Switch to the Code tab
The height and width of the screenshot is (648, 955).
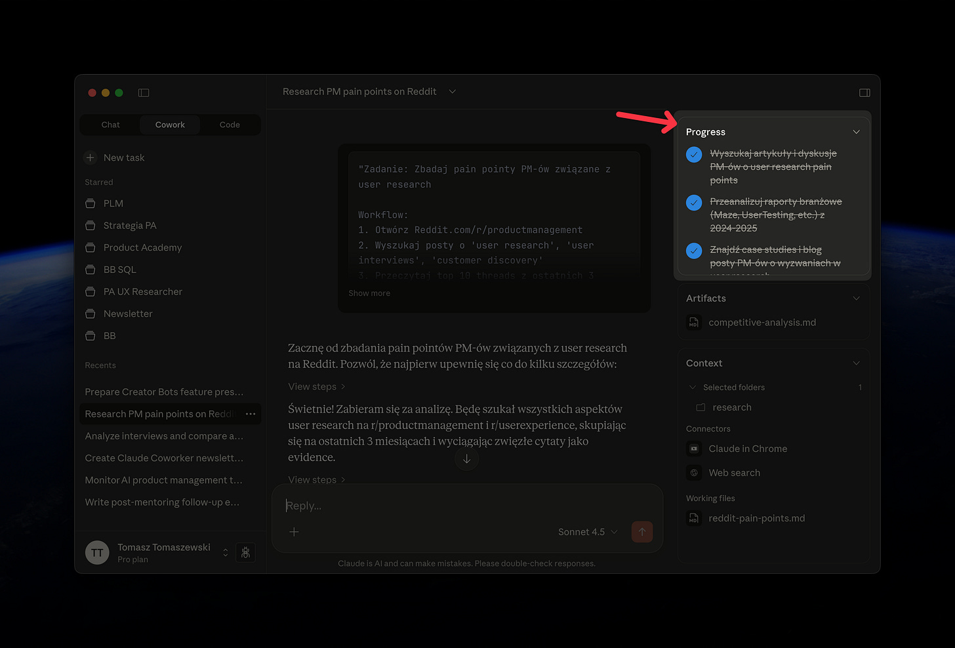pyautogui.click(x=230, y=125)
